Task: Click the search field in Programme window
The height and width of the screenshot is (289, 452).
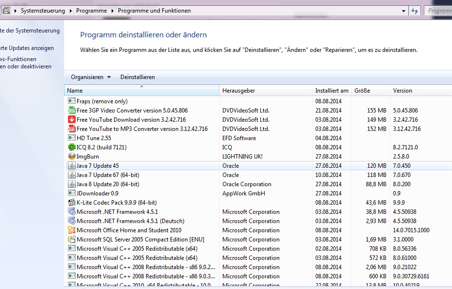Action: click(x=438, y=11)
